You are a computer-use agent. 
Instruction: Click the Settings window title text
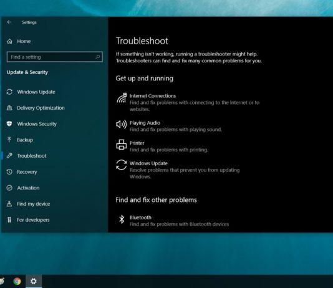tap(29, 22)
